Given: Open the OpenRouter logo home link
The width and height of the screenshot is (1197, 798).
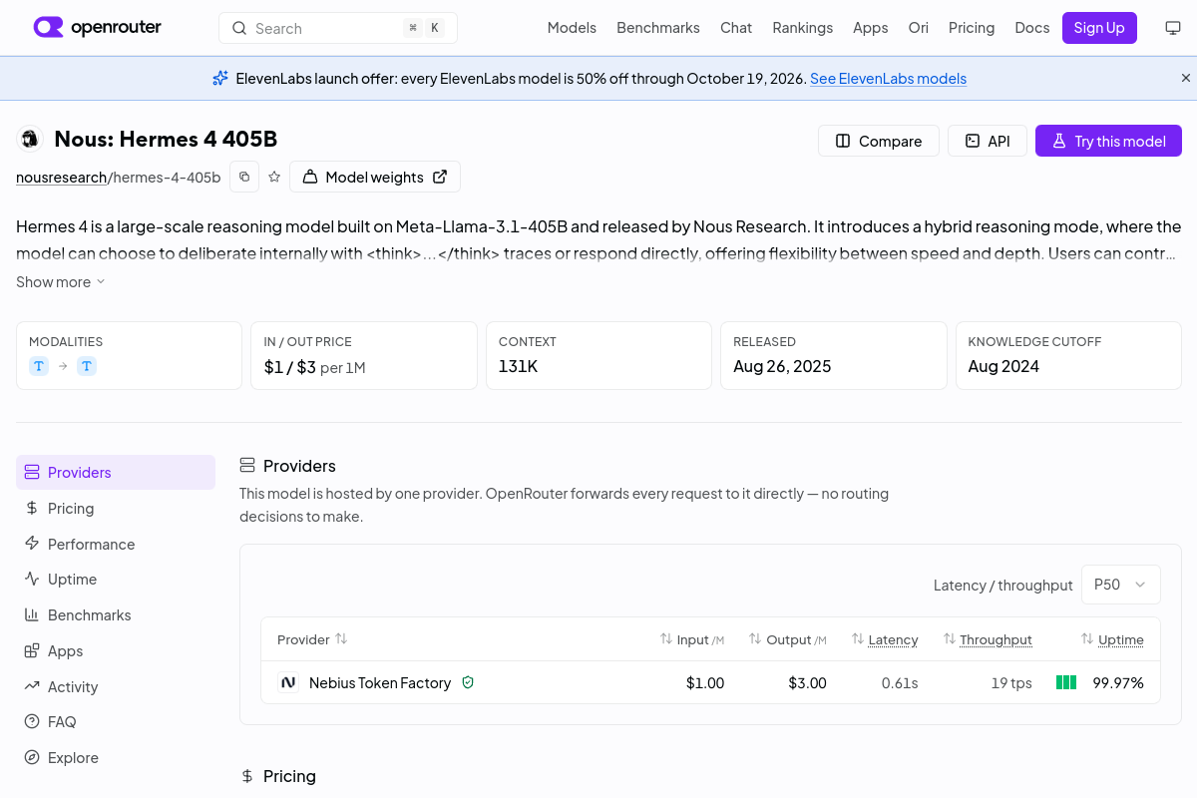Looking at the screenshot, I should (x=97, y=28).
